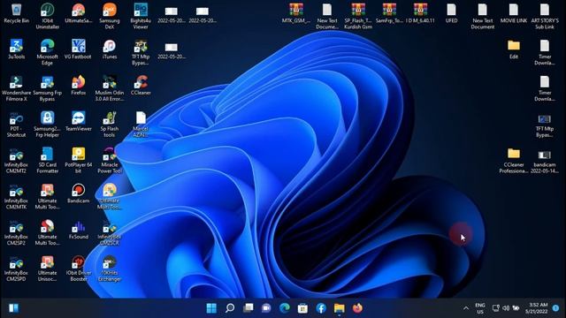Select Samsung Frp Bypass desktop icon

[47, 88]
